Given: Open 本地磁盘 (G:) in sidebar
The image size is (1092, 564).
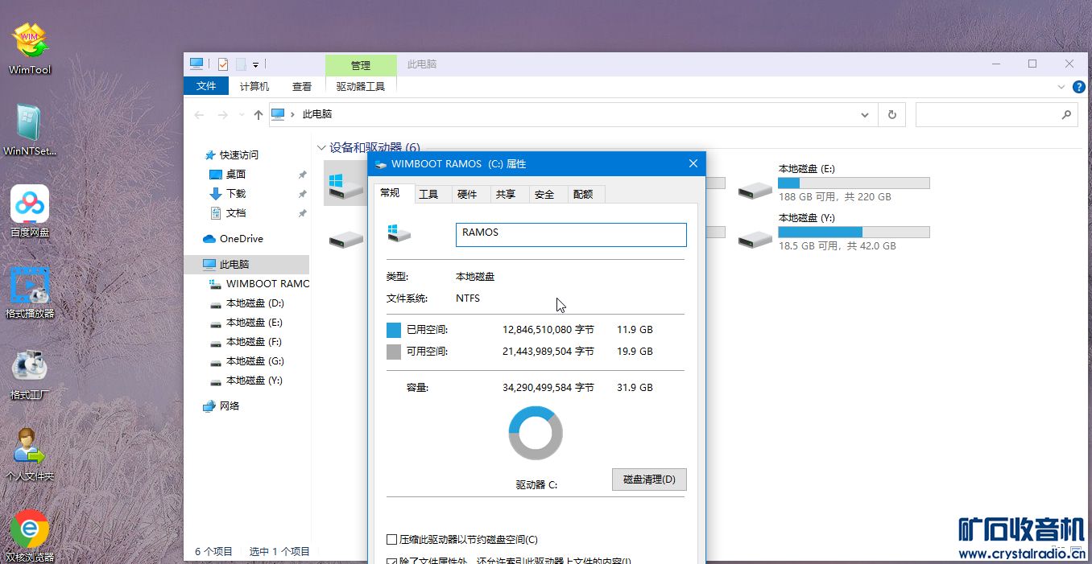Looking at the screenshot, I should click(x=254, y=361).
